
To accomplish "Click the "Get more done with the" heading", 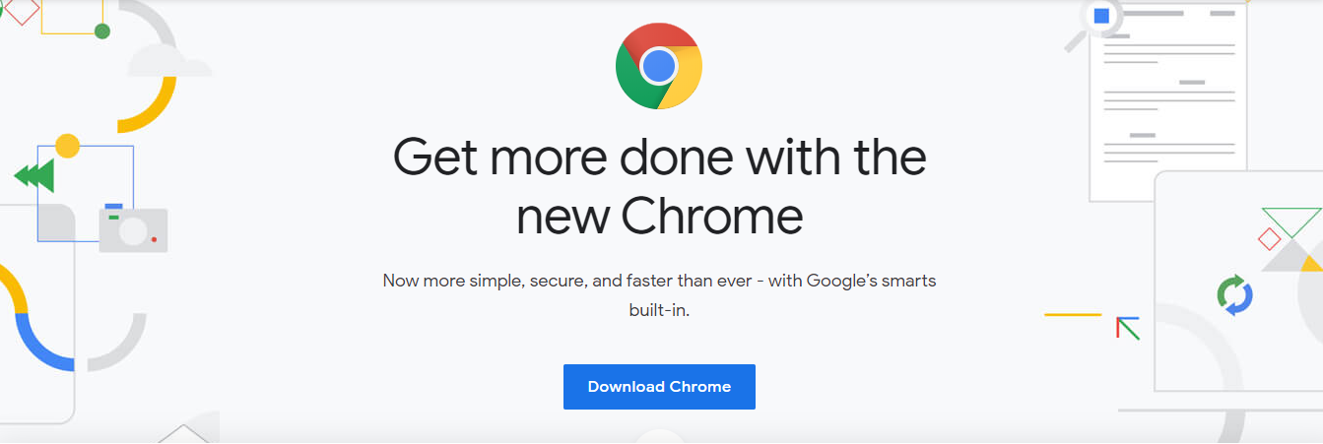I will tap(659, 158).
